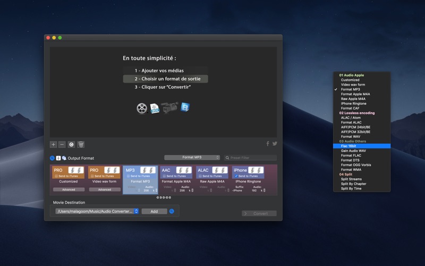This screenshot has height=266, width=425.
Task: Click the preset page indicator dots
Action: [164, 197]
